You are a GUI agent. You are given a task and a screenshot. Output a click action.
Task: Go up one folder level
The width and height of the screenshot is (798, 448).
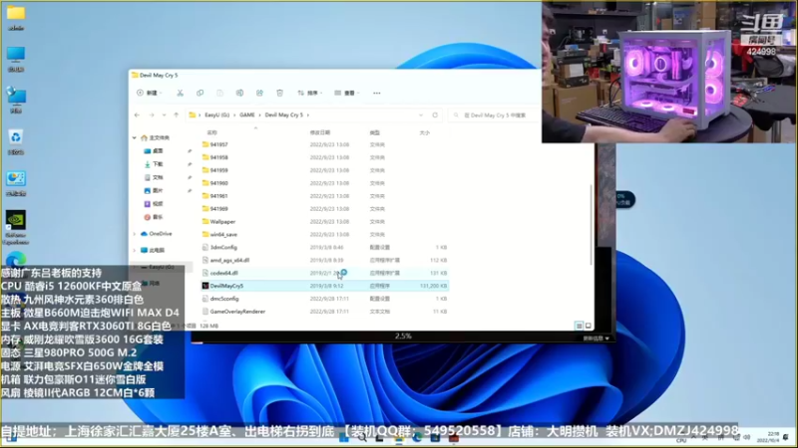[x=177, y=115]
